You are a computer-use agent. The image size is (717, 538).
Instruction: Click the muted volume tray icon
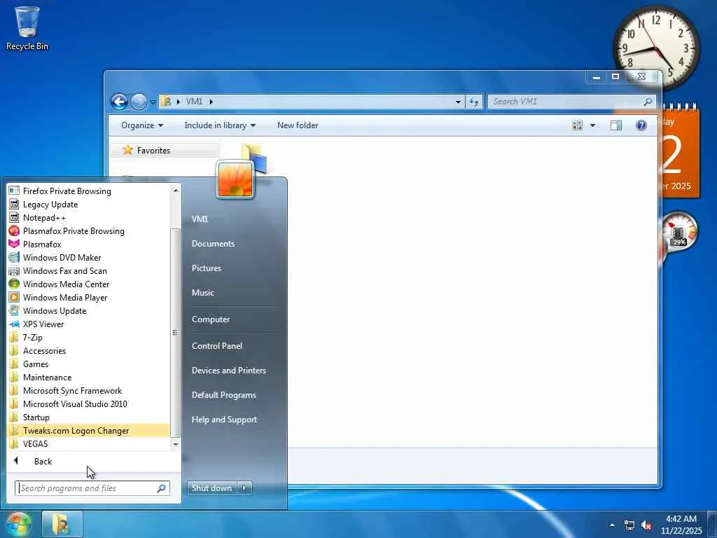coord(646,525)
